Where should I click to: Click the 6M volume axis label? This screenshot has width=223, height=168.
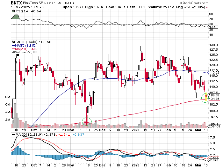coord(8,105)
